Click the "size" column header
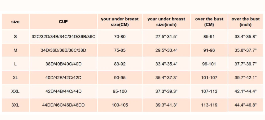Image resolution: width=265 pixels, height=120 pixels. pyautogui.click(x=15, y=22)
